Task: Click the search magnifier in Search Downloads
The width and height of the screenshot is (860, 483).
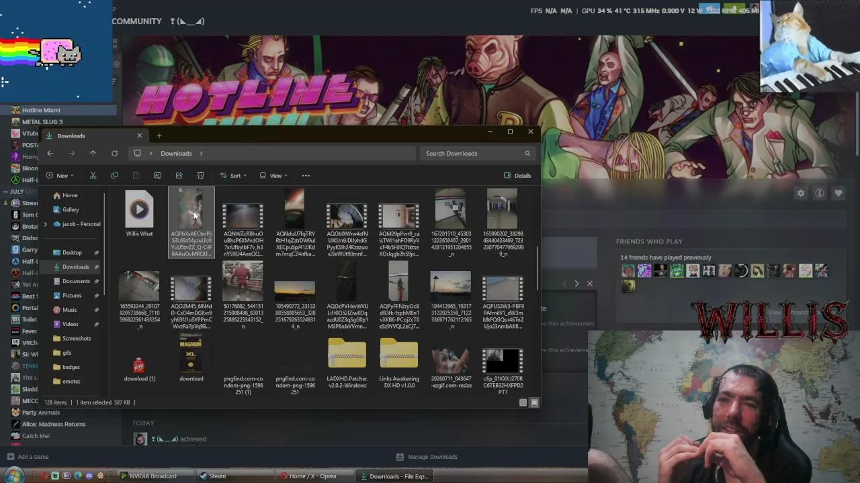Action: tap(527, 154)
